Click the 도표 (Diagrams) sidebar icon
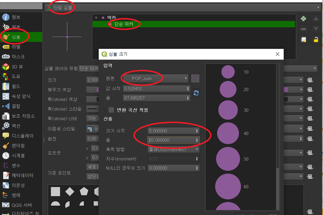323x215 pixels. [6, 77]
